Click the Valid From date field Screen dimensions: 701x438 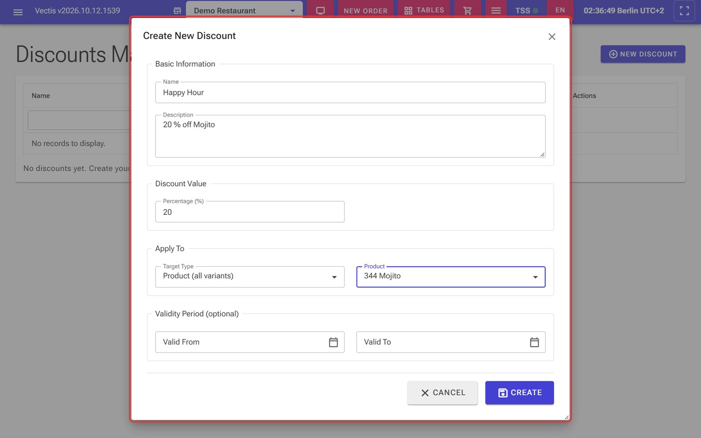click(x=250, y=342)
